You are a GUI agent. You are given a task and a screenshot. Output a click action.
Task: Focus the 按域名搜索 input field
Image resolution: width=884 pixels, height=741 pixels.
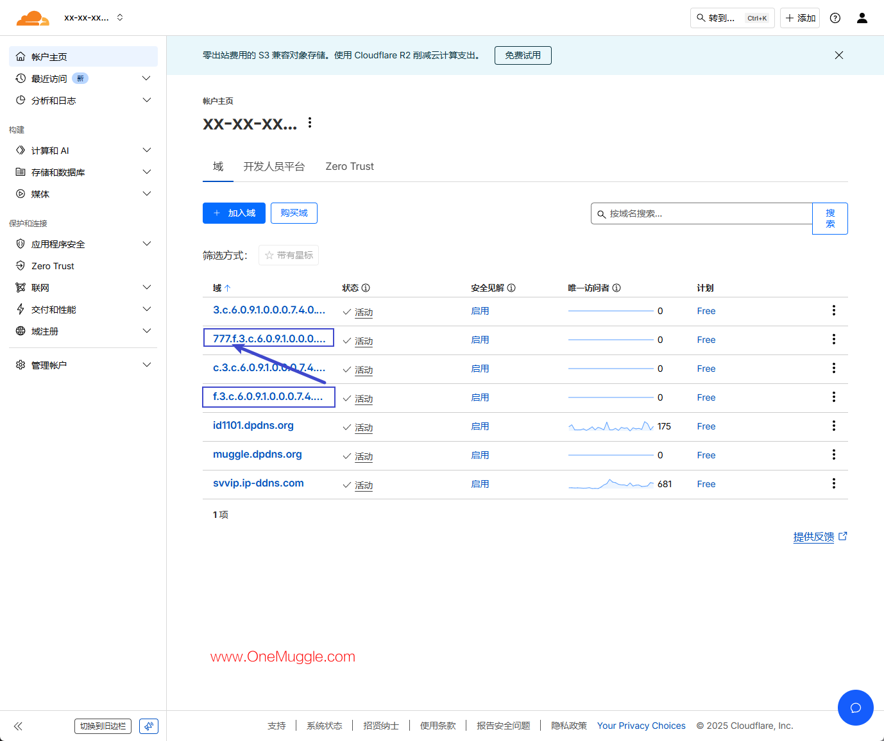pos(702,213)
